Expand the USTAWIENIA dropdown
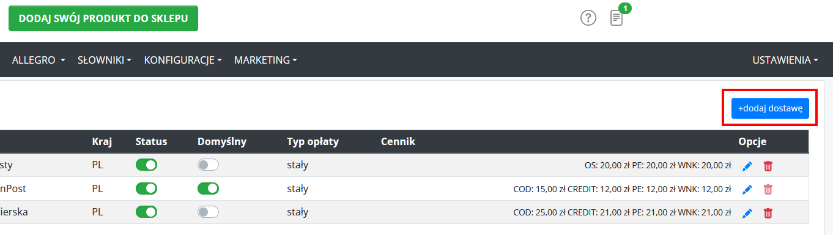Image resolution: width=833 pixels, height=235 pixels. pyautogui.click(x=785, y=60)
